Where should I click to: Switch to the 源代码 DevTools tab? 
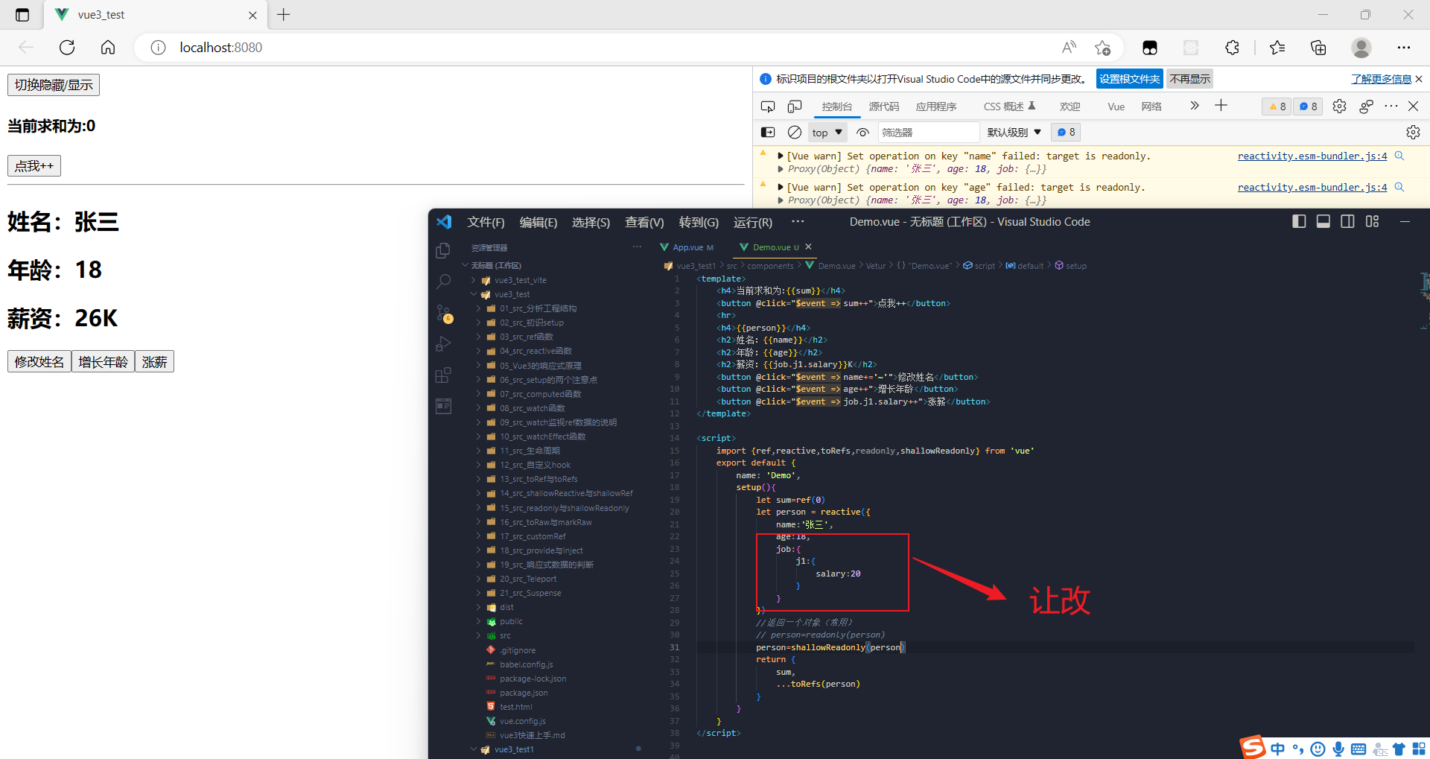[x=884, y=107]
